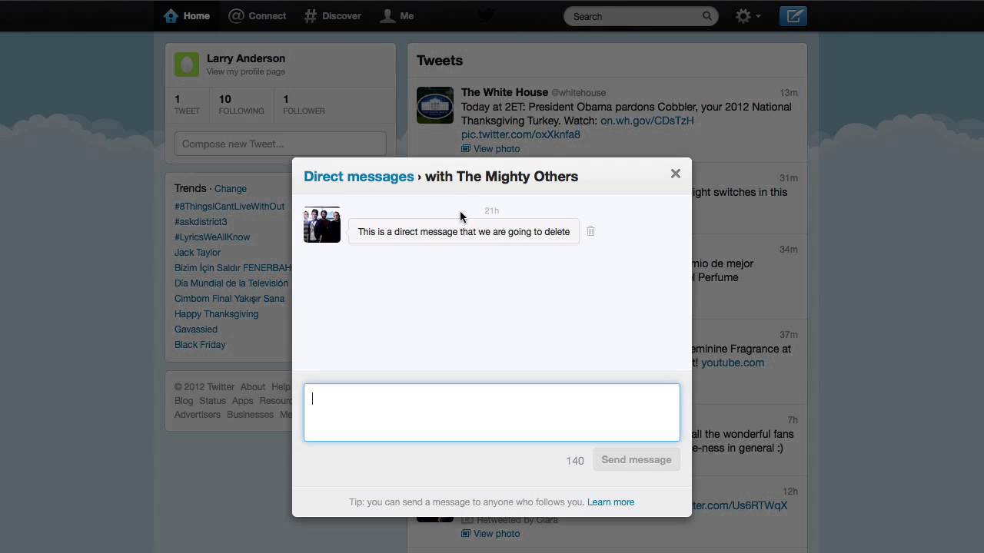Click the White House avatar in the timeline

(435, 105)
